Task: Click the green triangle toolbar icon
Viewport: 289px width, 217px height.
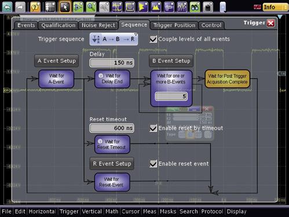Action: click(x=78, y=7)
